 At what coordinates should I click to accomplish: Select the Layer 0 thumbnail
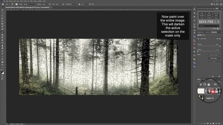[x=202, y=98]
